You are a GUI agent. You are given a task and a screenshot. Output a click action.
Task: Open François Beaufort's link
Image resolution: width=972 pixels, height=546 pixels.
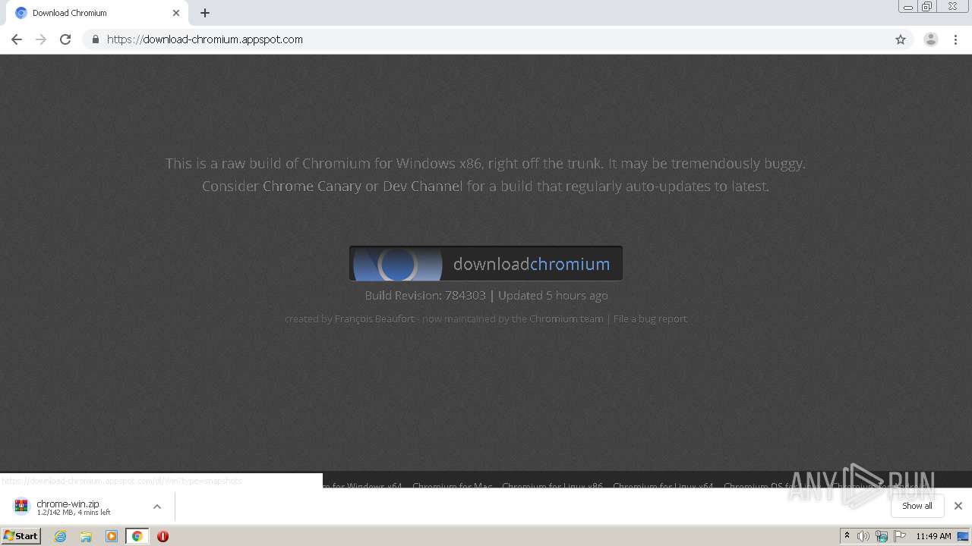tap(374, 318)
